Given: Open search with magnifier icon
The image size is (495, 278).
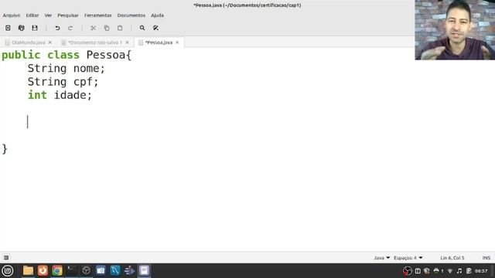Looking at the screenshot, I should click(x=142, y=28).
